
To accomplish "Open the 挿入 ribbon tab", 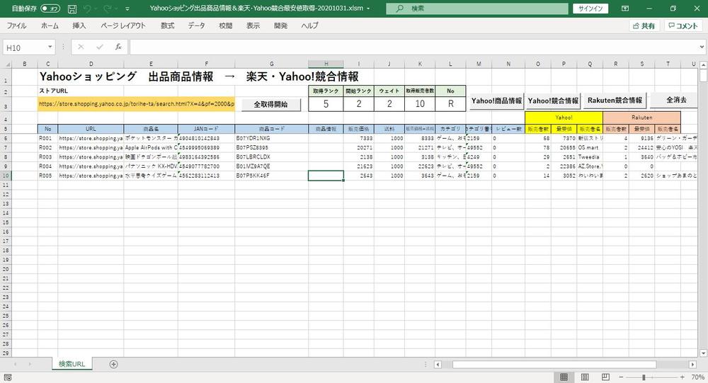I will click(x=79, y=25).
